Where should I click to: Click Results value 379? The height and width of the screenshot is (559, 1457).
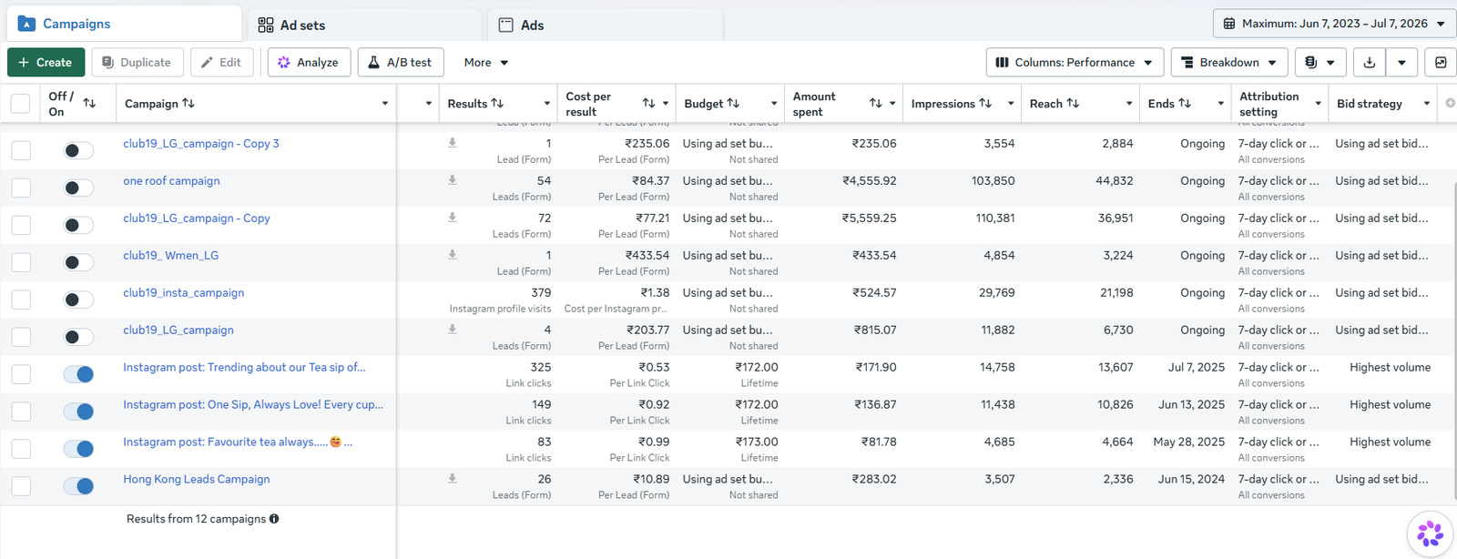pos(541,293)
